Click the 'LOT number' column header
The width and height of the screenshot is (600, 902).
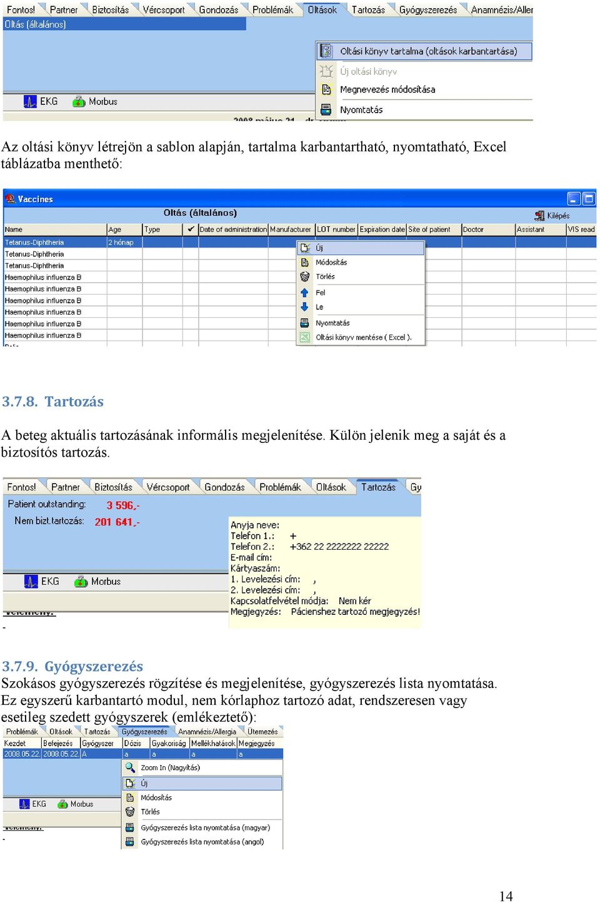(336, 230)
